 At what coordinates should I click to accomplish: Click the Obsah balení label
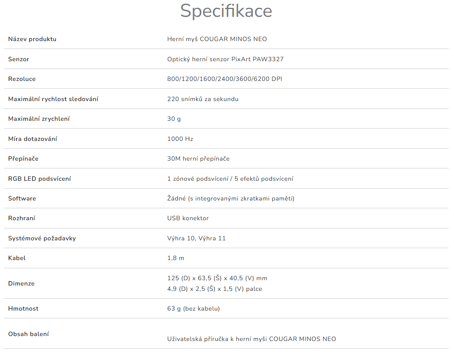(x=28, y=334)
